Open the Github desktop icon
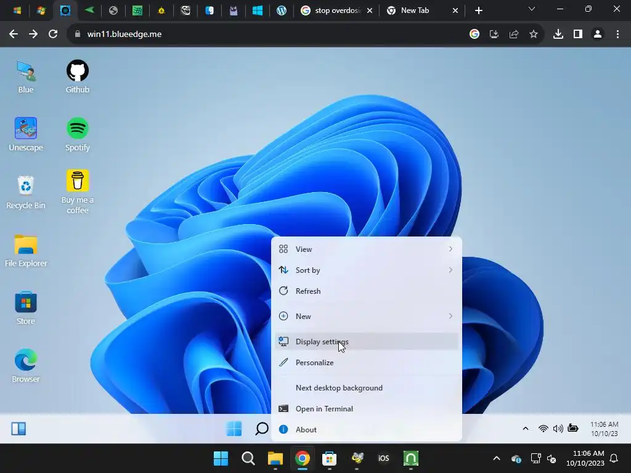 pos(77,77)
